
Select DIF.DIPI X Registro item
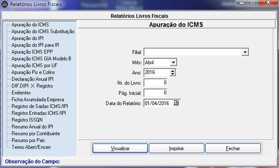coord(32,86)
